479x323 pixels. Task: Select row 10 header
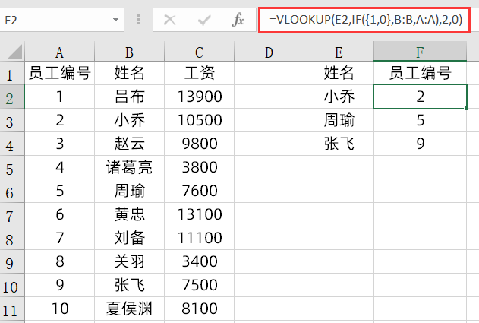coord(12,285)
